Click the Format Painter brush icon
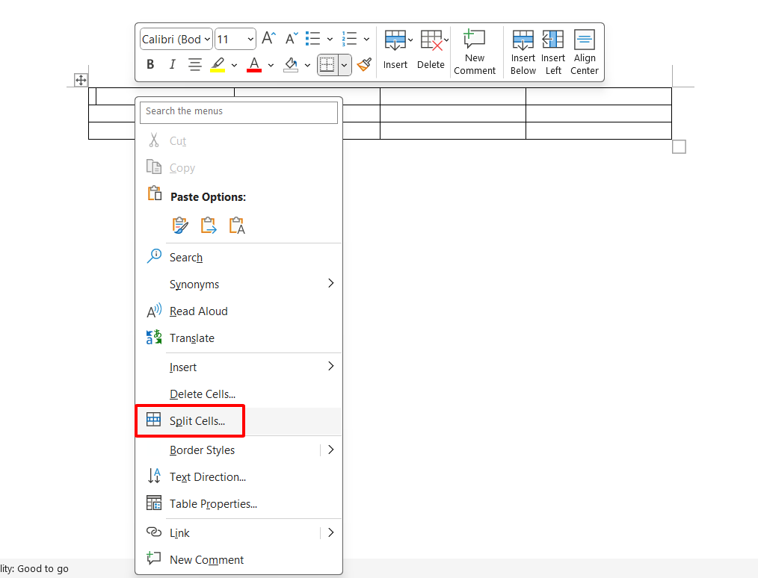 (364, 65)
